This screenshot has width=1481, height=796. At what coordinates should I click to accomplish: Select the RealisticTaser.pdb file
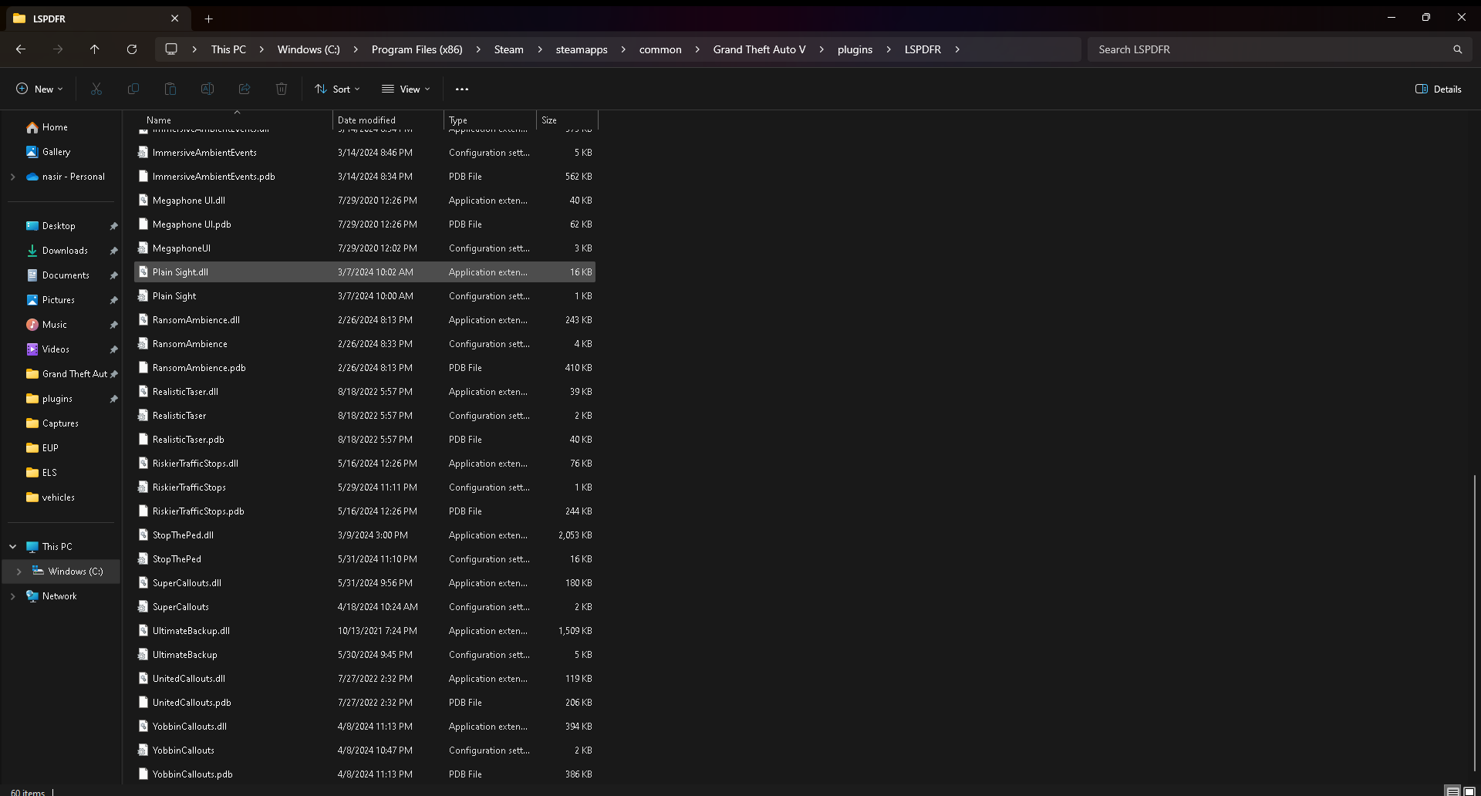365,440
